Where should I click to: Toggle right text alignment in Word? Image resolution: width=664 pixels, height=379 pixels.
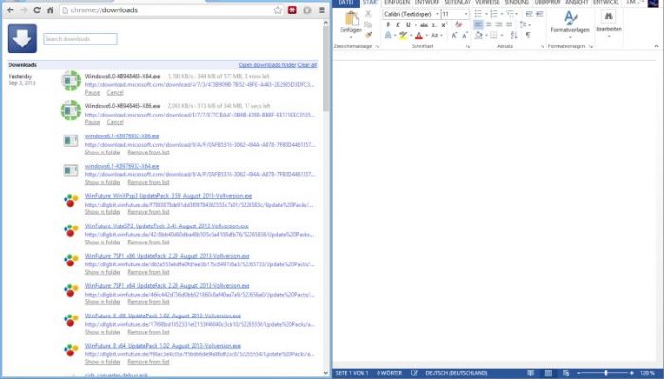pyautogui.click(x=499, y=25)
